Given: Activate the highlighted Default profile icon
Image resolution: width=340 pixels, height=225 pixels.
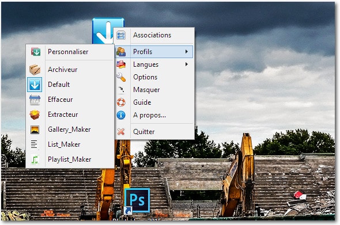Looking at the screenshot, I should pos(35,85).
